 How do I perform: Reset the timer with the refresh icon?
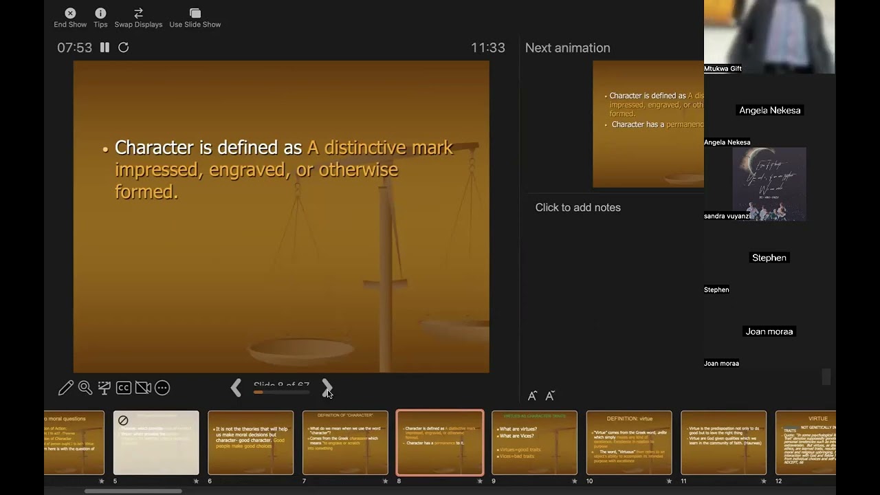(124, 47)
